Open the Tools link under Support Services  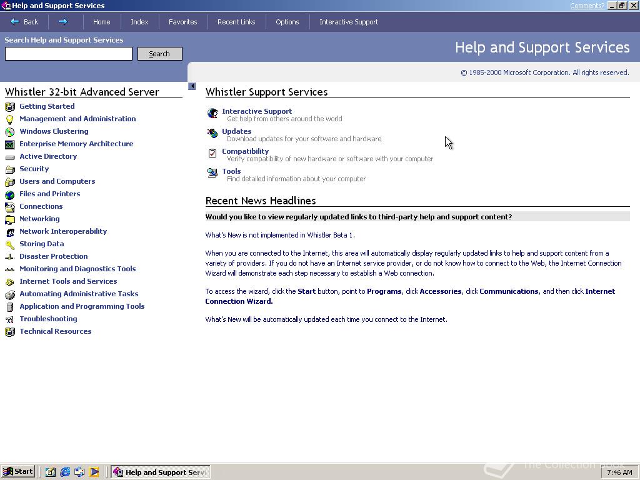(x=231, y=171)
